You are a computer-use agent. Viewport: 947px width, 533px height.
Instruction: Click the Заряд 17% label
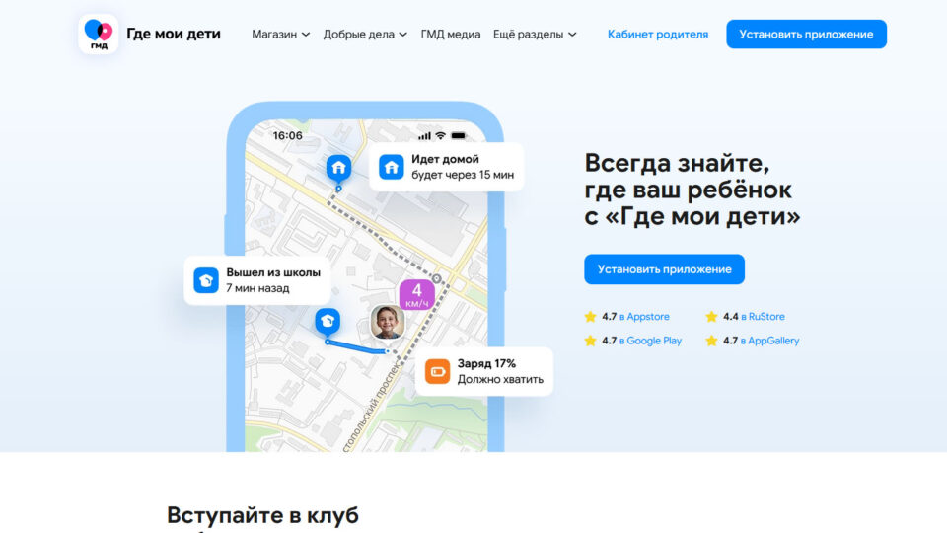pyautogui.click(x=486, y=363)
